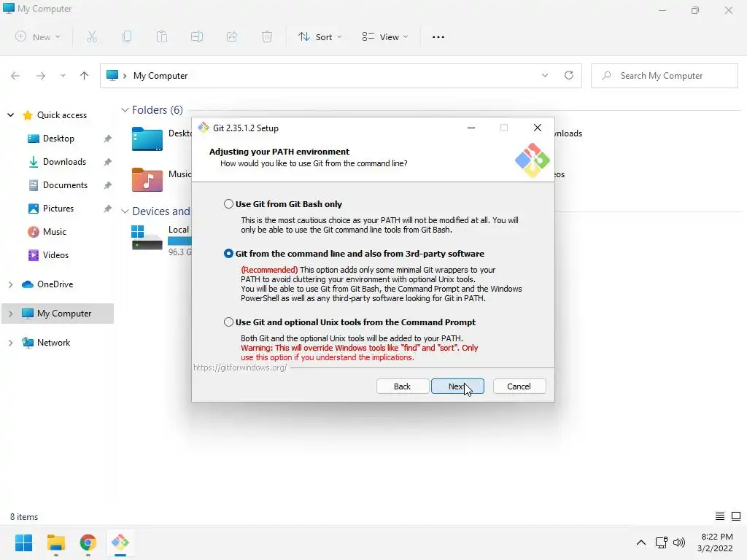Unpin Desktop from Quick access
Image resolution: width=747 pixels, height=560 pixels.
pos(108,139)
